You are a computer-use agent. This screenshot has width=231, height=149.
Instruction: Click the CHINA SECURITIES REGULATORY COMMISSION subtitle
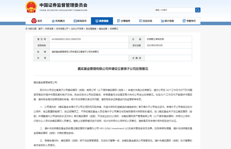click(63, 10)
